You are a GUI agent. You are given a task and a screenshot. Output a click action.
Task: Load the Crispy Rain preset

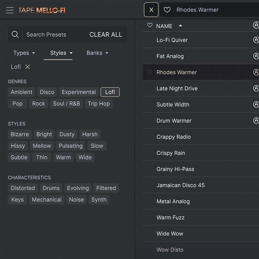point(201,153)
